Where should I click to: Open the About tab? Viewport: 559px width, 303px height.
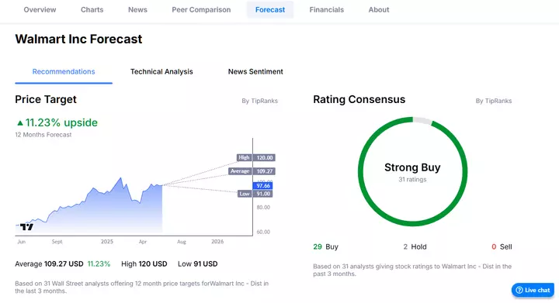379,9
